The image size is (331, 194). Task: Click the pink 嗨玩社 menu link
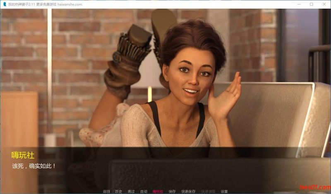[158, 191]
